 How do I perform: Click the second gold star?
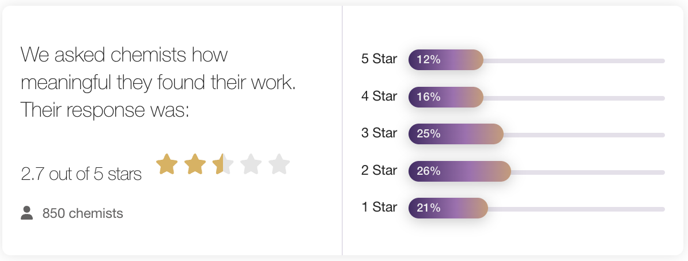(x=195, y=164)
